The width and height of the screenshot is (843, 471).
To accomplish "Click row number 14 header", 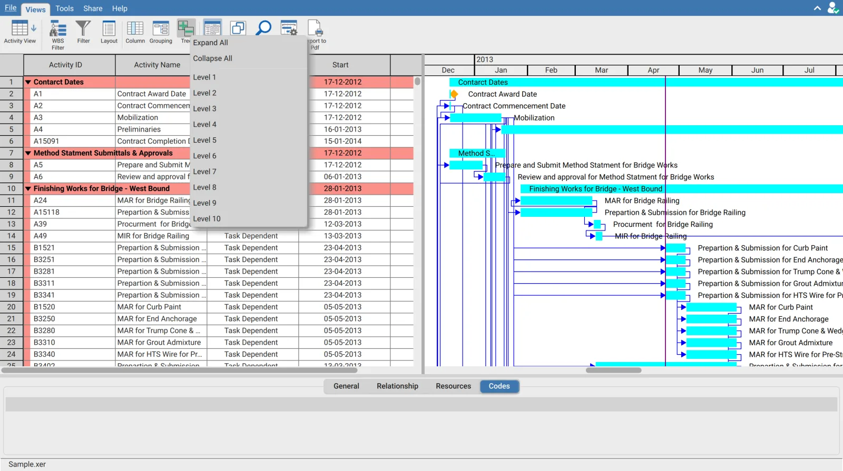I will point(12,236).
